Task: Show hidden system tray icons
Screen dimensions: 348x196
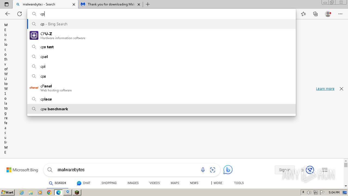Action: (x=303, y=192)
